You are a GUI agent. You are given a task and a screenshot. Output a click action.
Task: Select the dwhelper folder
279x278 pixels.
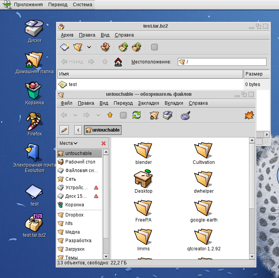click(204, 182)
